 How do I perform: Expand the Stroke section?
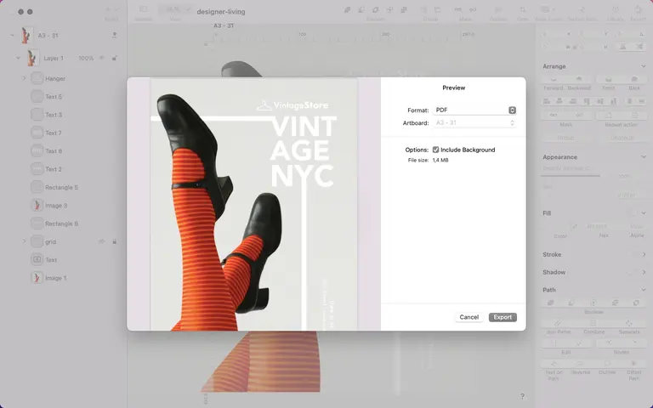(x=644, y=254)
